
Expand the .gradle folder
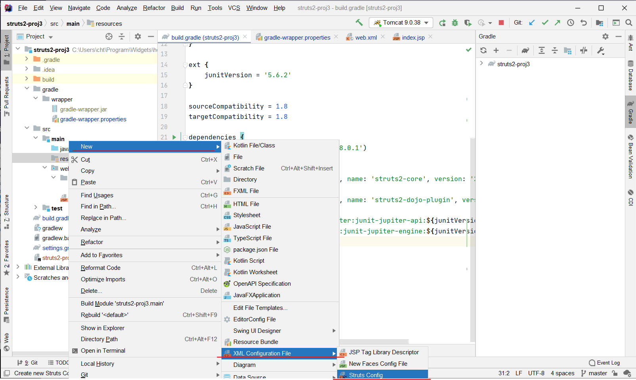pos(27,59)
